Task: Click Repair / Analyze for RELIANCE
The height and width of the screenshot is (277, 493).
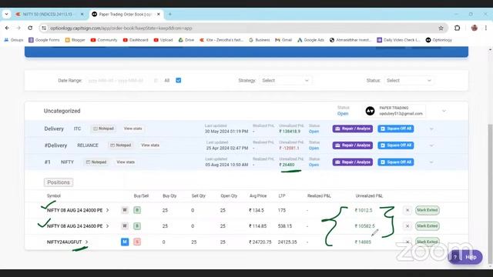Action: click(x=353, y=145)
